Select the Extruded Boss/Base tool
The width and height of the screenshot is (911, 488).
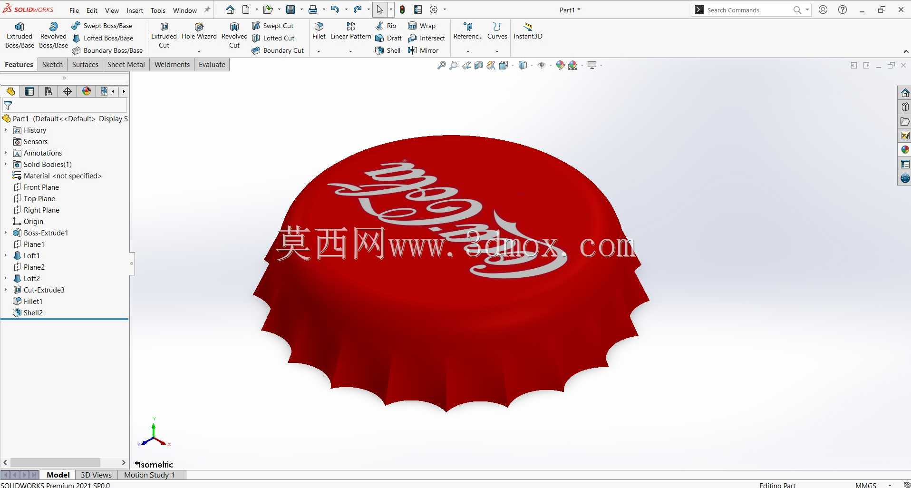19,35
